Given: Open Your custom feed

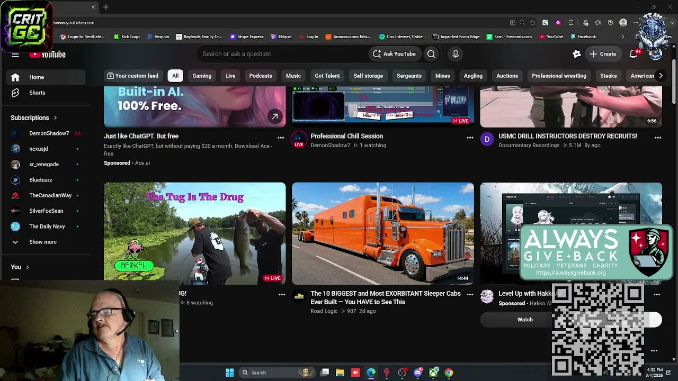Looking at the screenshot, I should tap(132, 76).
